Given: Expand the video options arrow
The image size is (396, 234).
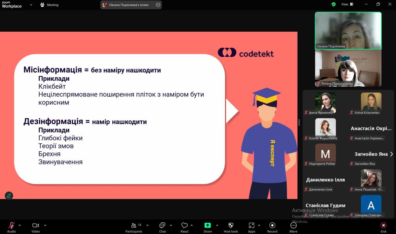Looking at the screenshot, I should pos(45,225).
